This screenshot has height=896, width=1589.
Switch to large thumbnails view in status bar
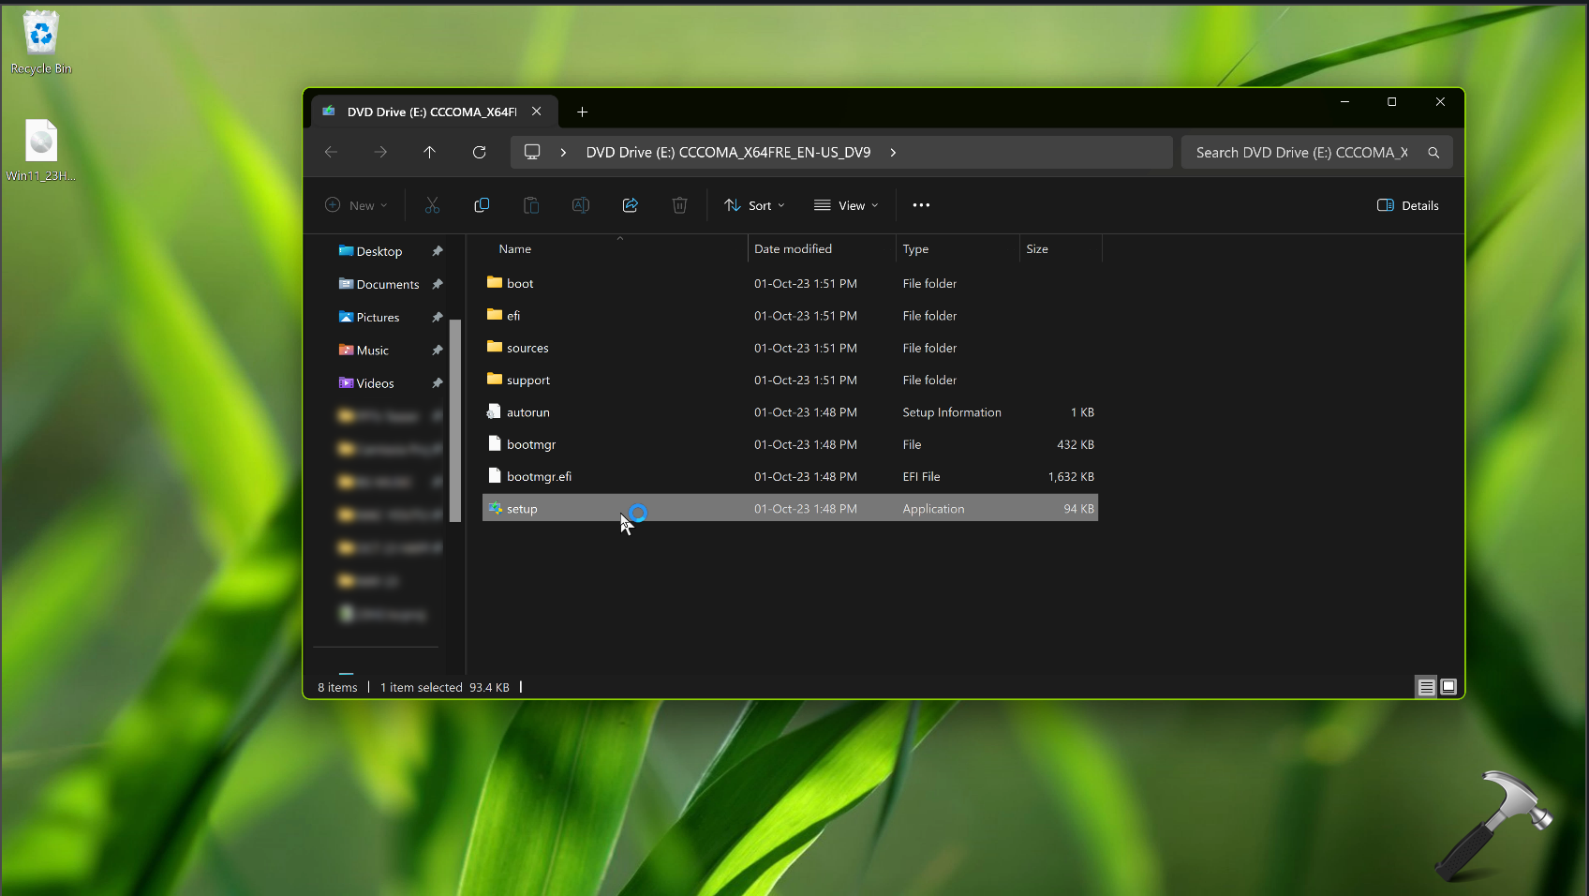[x=1448, y=687]
